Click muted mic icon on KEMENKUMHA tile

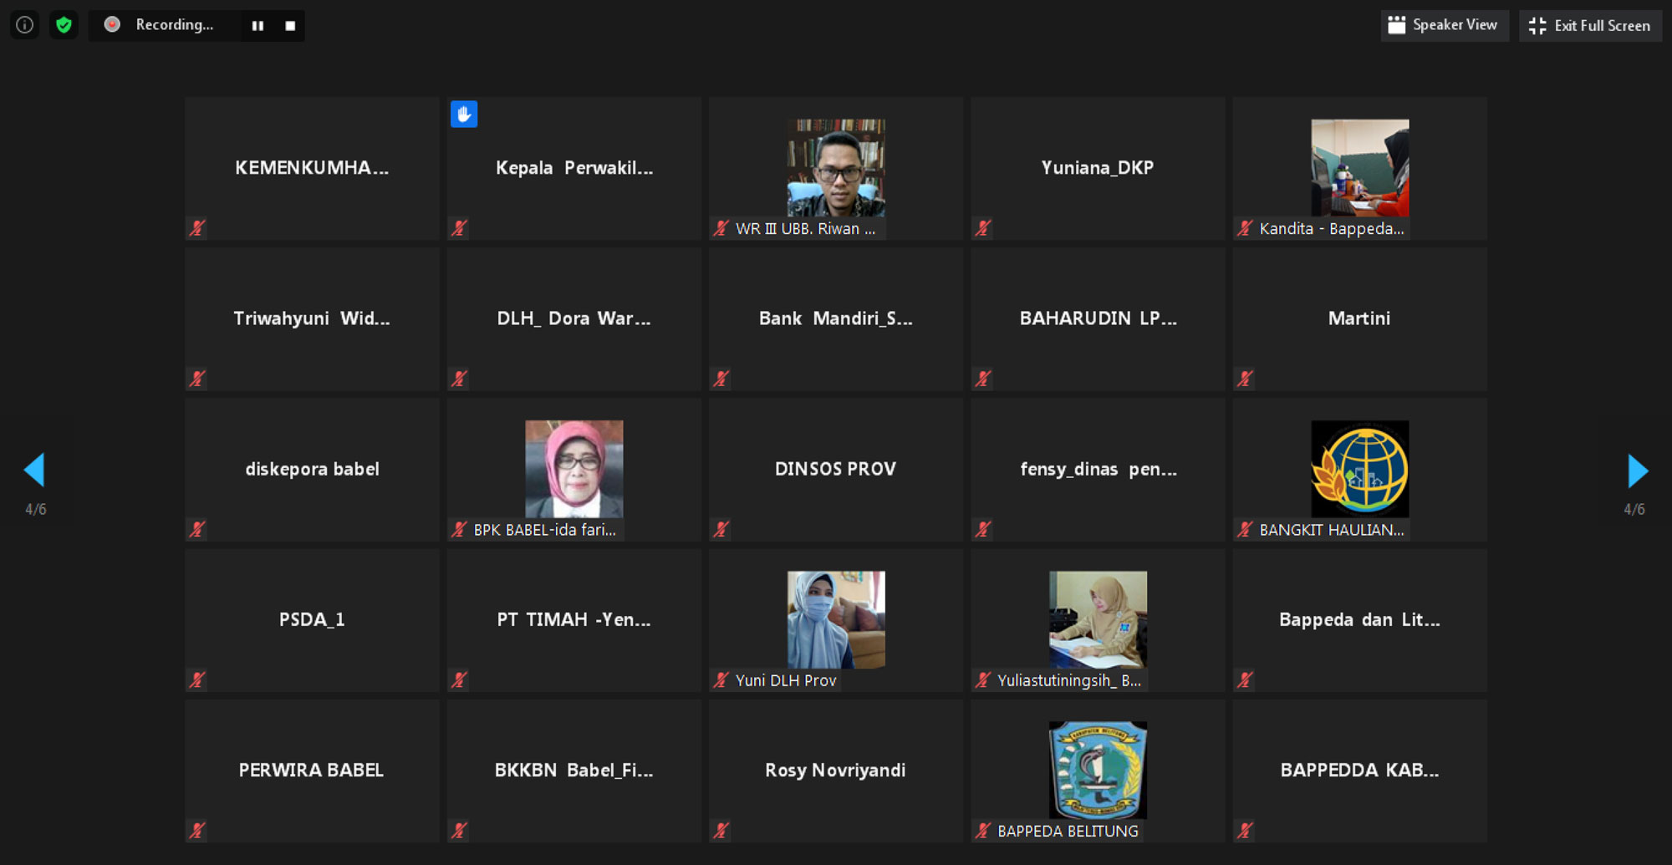(x=197, y=228)
